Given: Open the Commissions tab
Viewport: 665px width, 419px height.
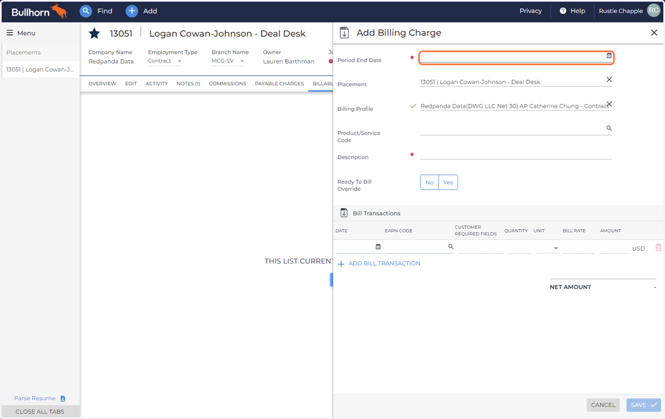Looking at the screenshot, I should (x=227, y=84).
